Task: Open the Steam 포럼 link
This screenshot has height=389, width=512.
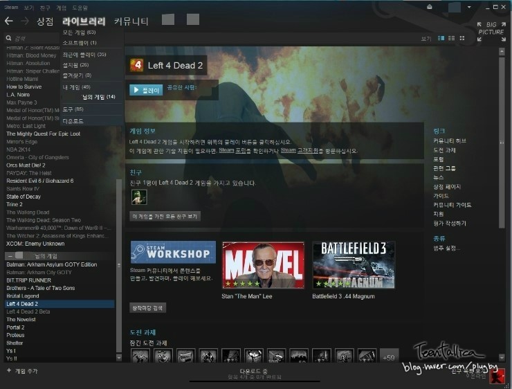Action: tap(231, 150)
